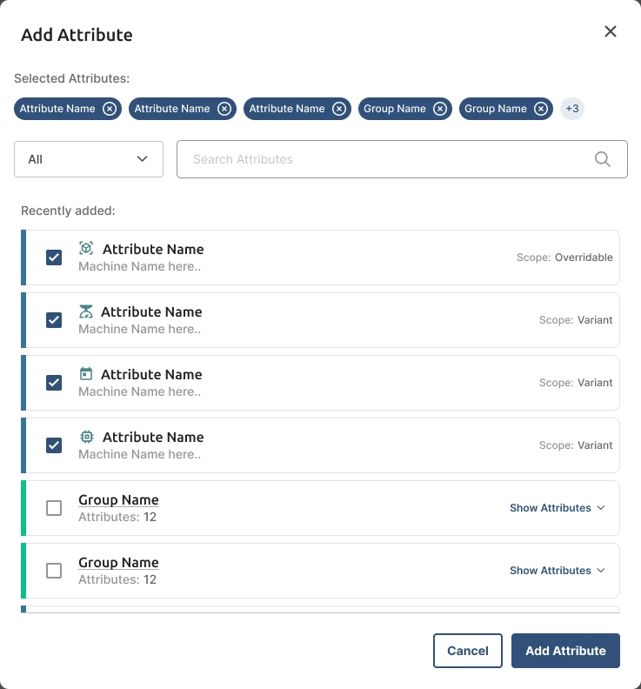
Task: Click 'Attributes: 12' under the second group
Action: [x=117, y=579]
